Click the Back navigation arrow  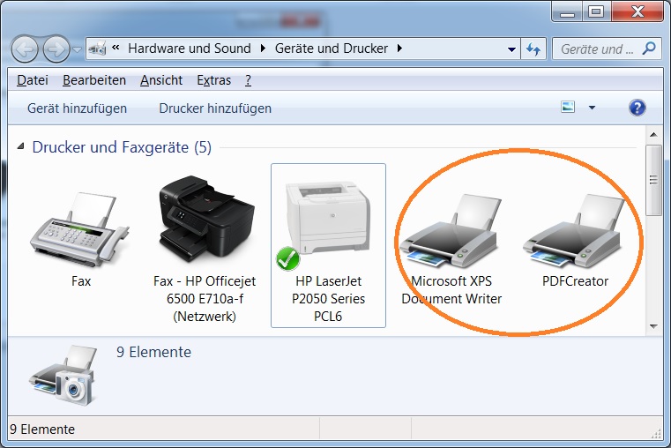click(25, 49)
